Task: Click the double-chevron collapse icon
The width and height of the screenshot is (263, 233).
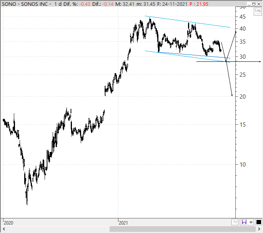Action: tap(235, 222)
